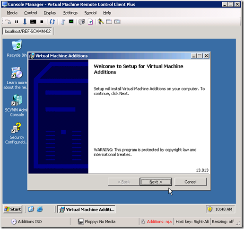Click the Next > button
Image resolution: width=244 pixels, height=229 pixels.
[156, 182]
